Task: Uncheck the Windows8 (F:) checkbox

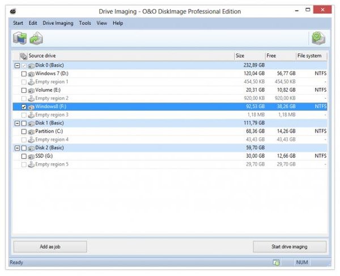Action: click(24, 107)
